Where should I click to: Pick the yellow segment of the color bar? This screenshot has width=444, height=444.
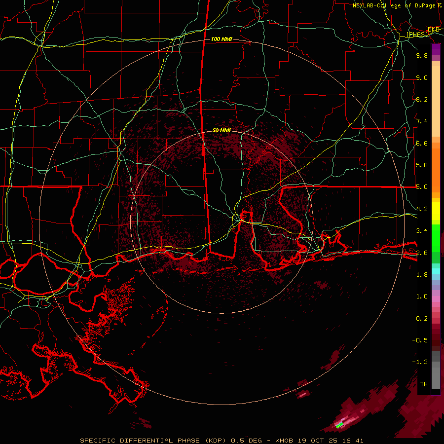(x=436, y=211)
